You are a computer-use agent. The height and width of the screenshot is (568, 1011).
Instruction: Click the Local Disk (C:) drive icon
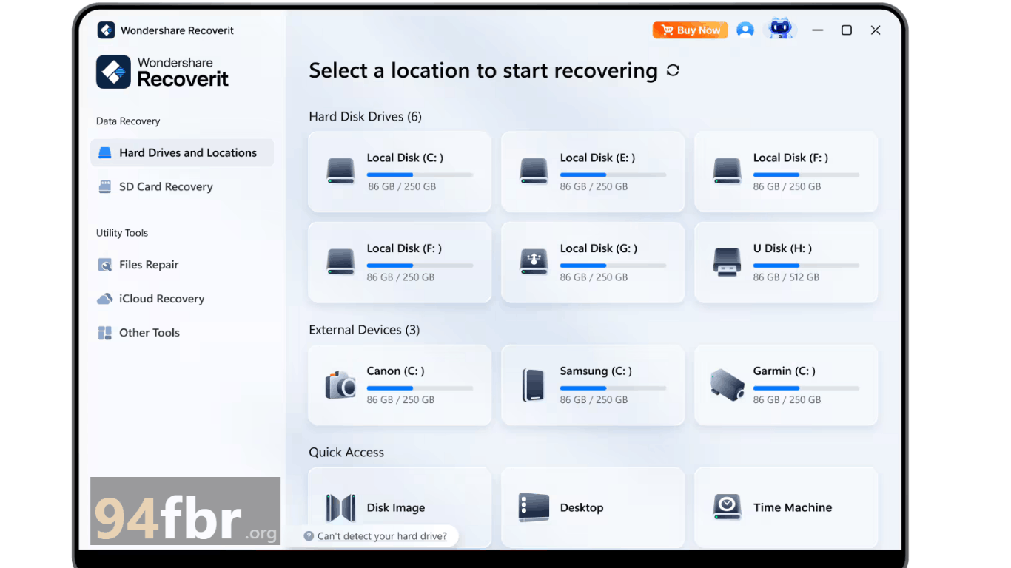tap(340, 171)
